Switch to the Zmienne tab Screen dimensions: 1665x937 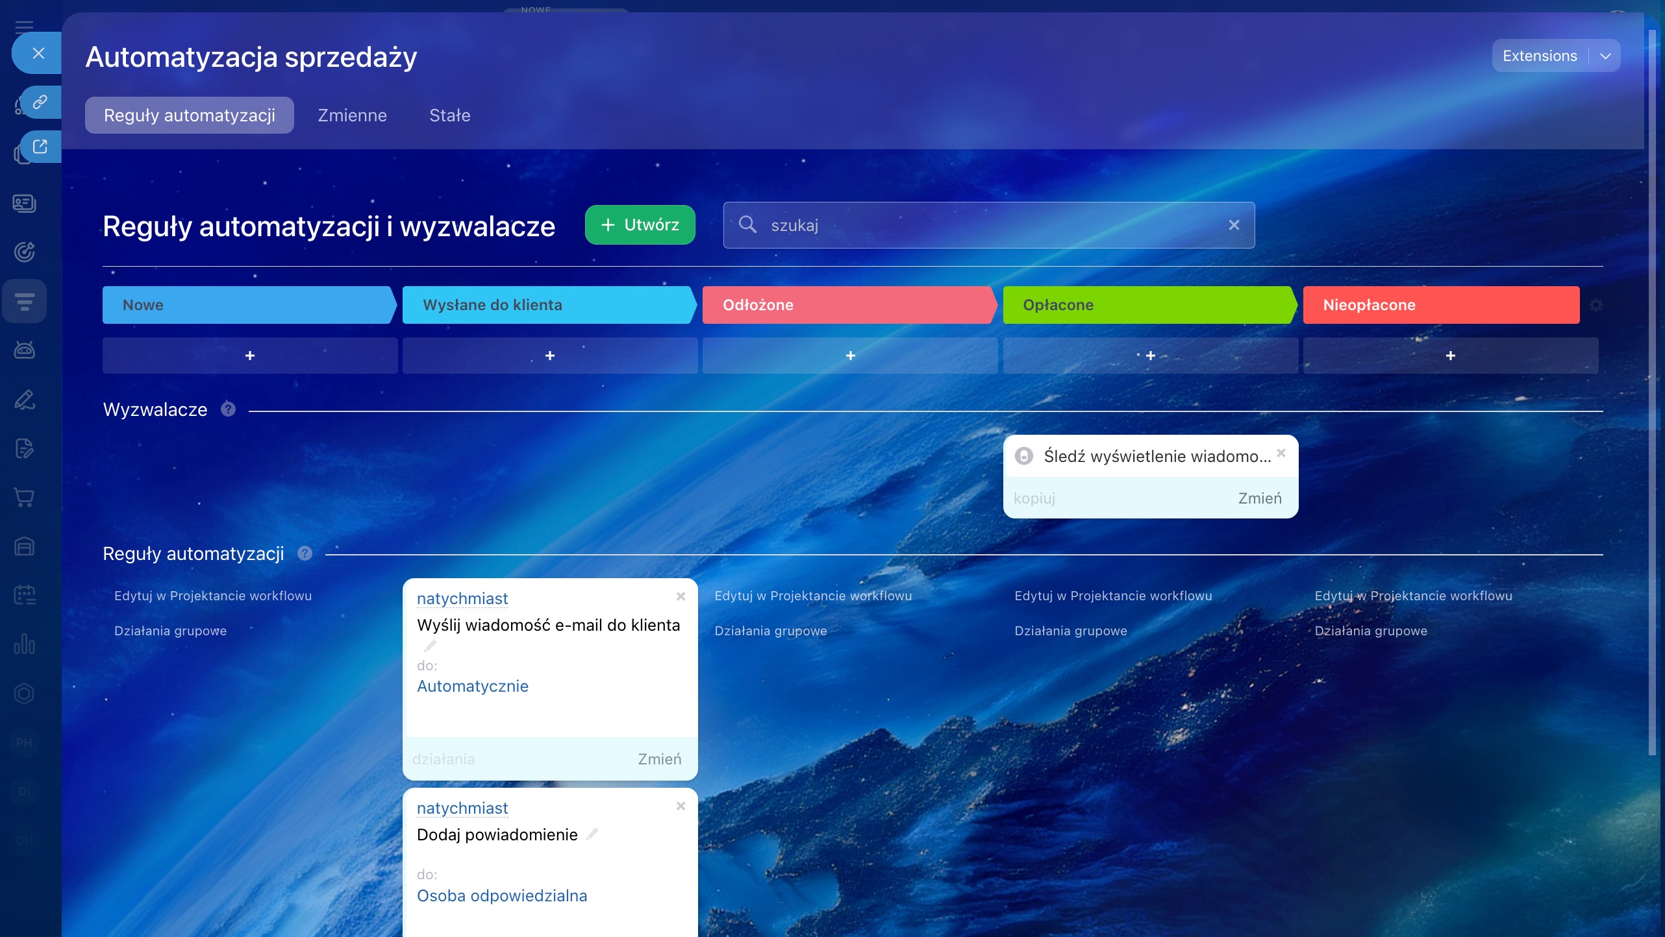pyautogui.click(x=352, y=116)
